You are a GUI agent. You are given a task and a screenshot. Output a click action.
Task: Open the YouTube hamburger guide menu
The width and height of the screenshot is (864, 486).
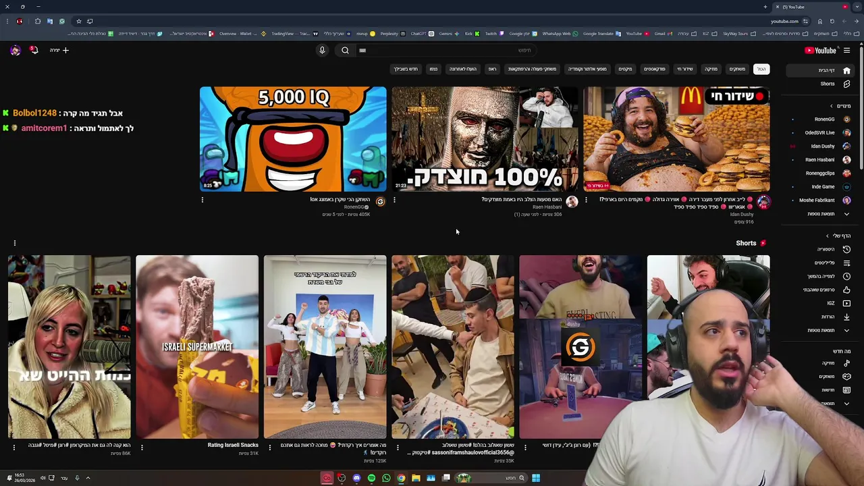pos(846,50)
